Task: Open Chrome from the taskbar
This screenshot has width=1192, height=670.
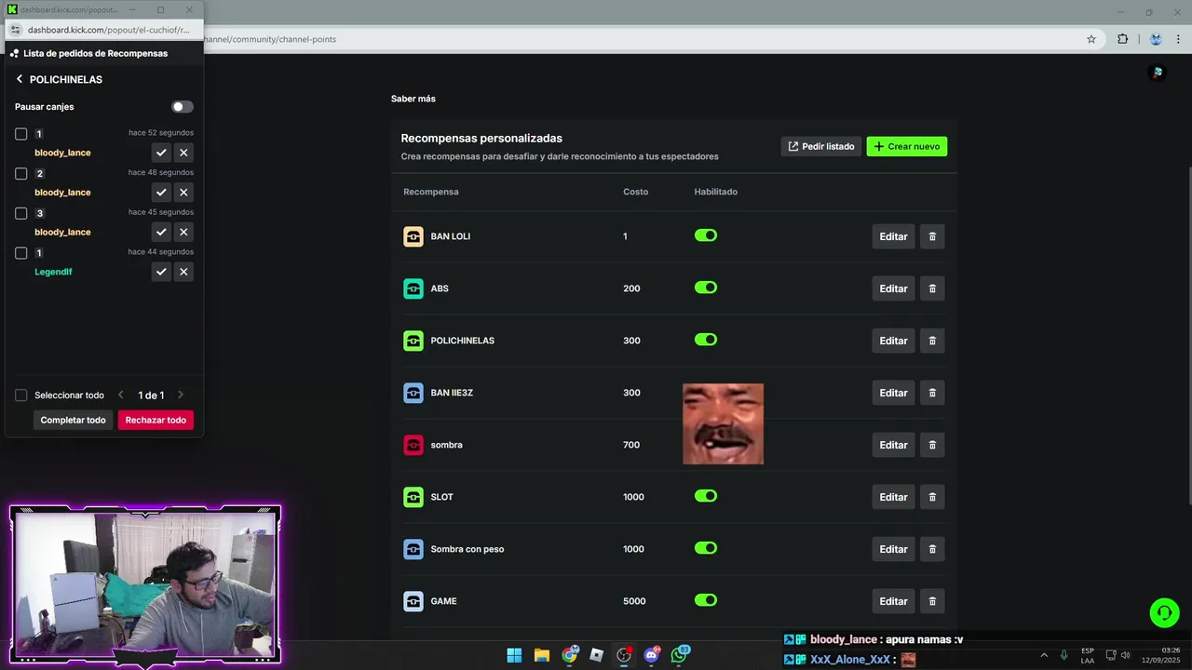Action: pyautogui.click(x=569, y=655)
